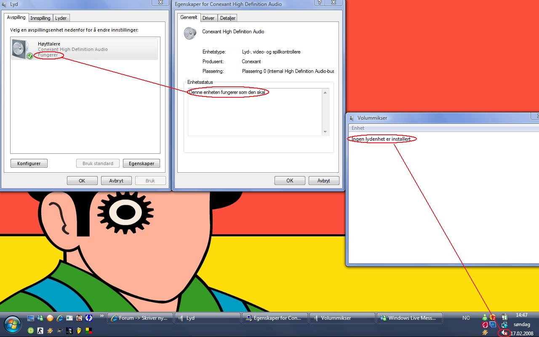Screen dimensions: 539x337
Task: Open the Driver tab
Action: pos(208,18)
